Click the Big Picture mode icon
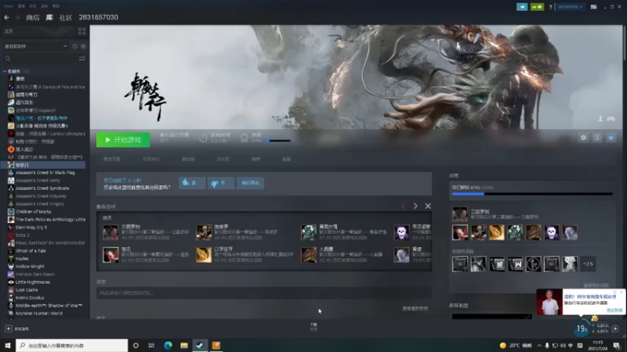627x352 pixels. point(594,7)
